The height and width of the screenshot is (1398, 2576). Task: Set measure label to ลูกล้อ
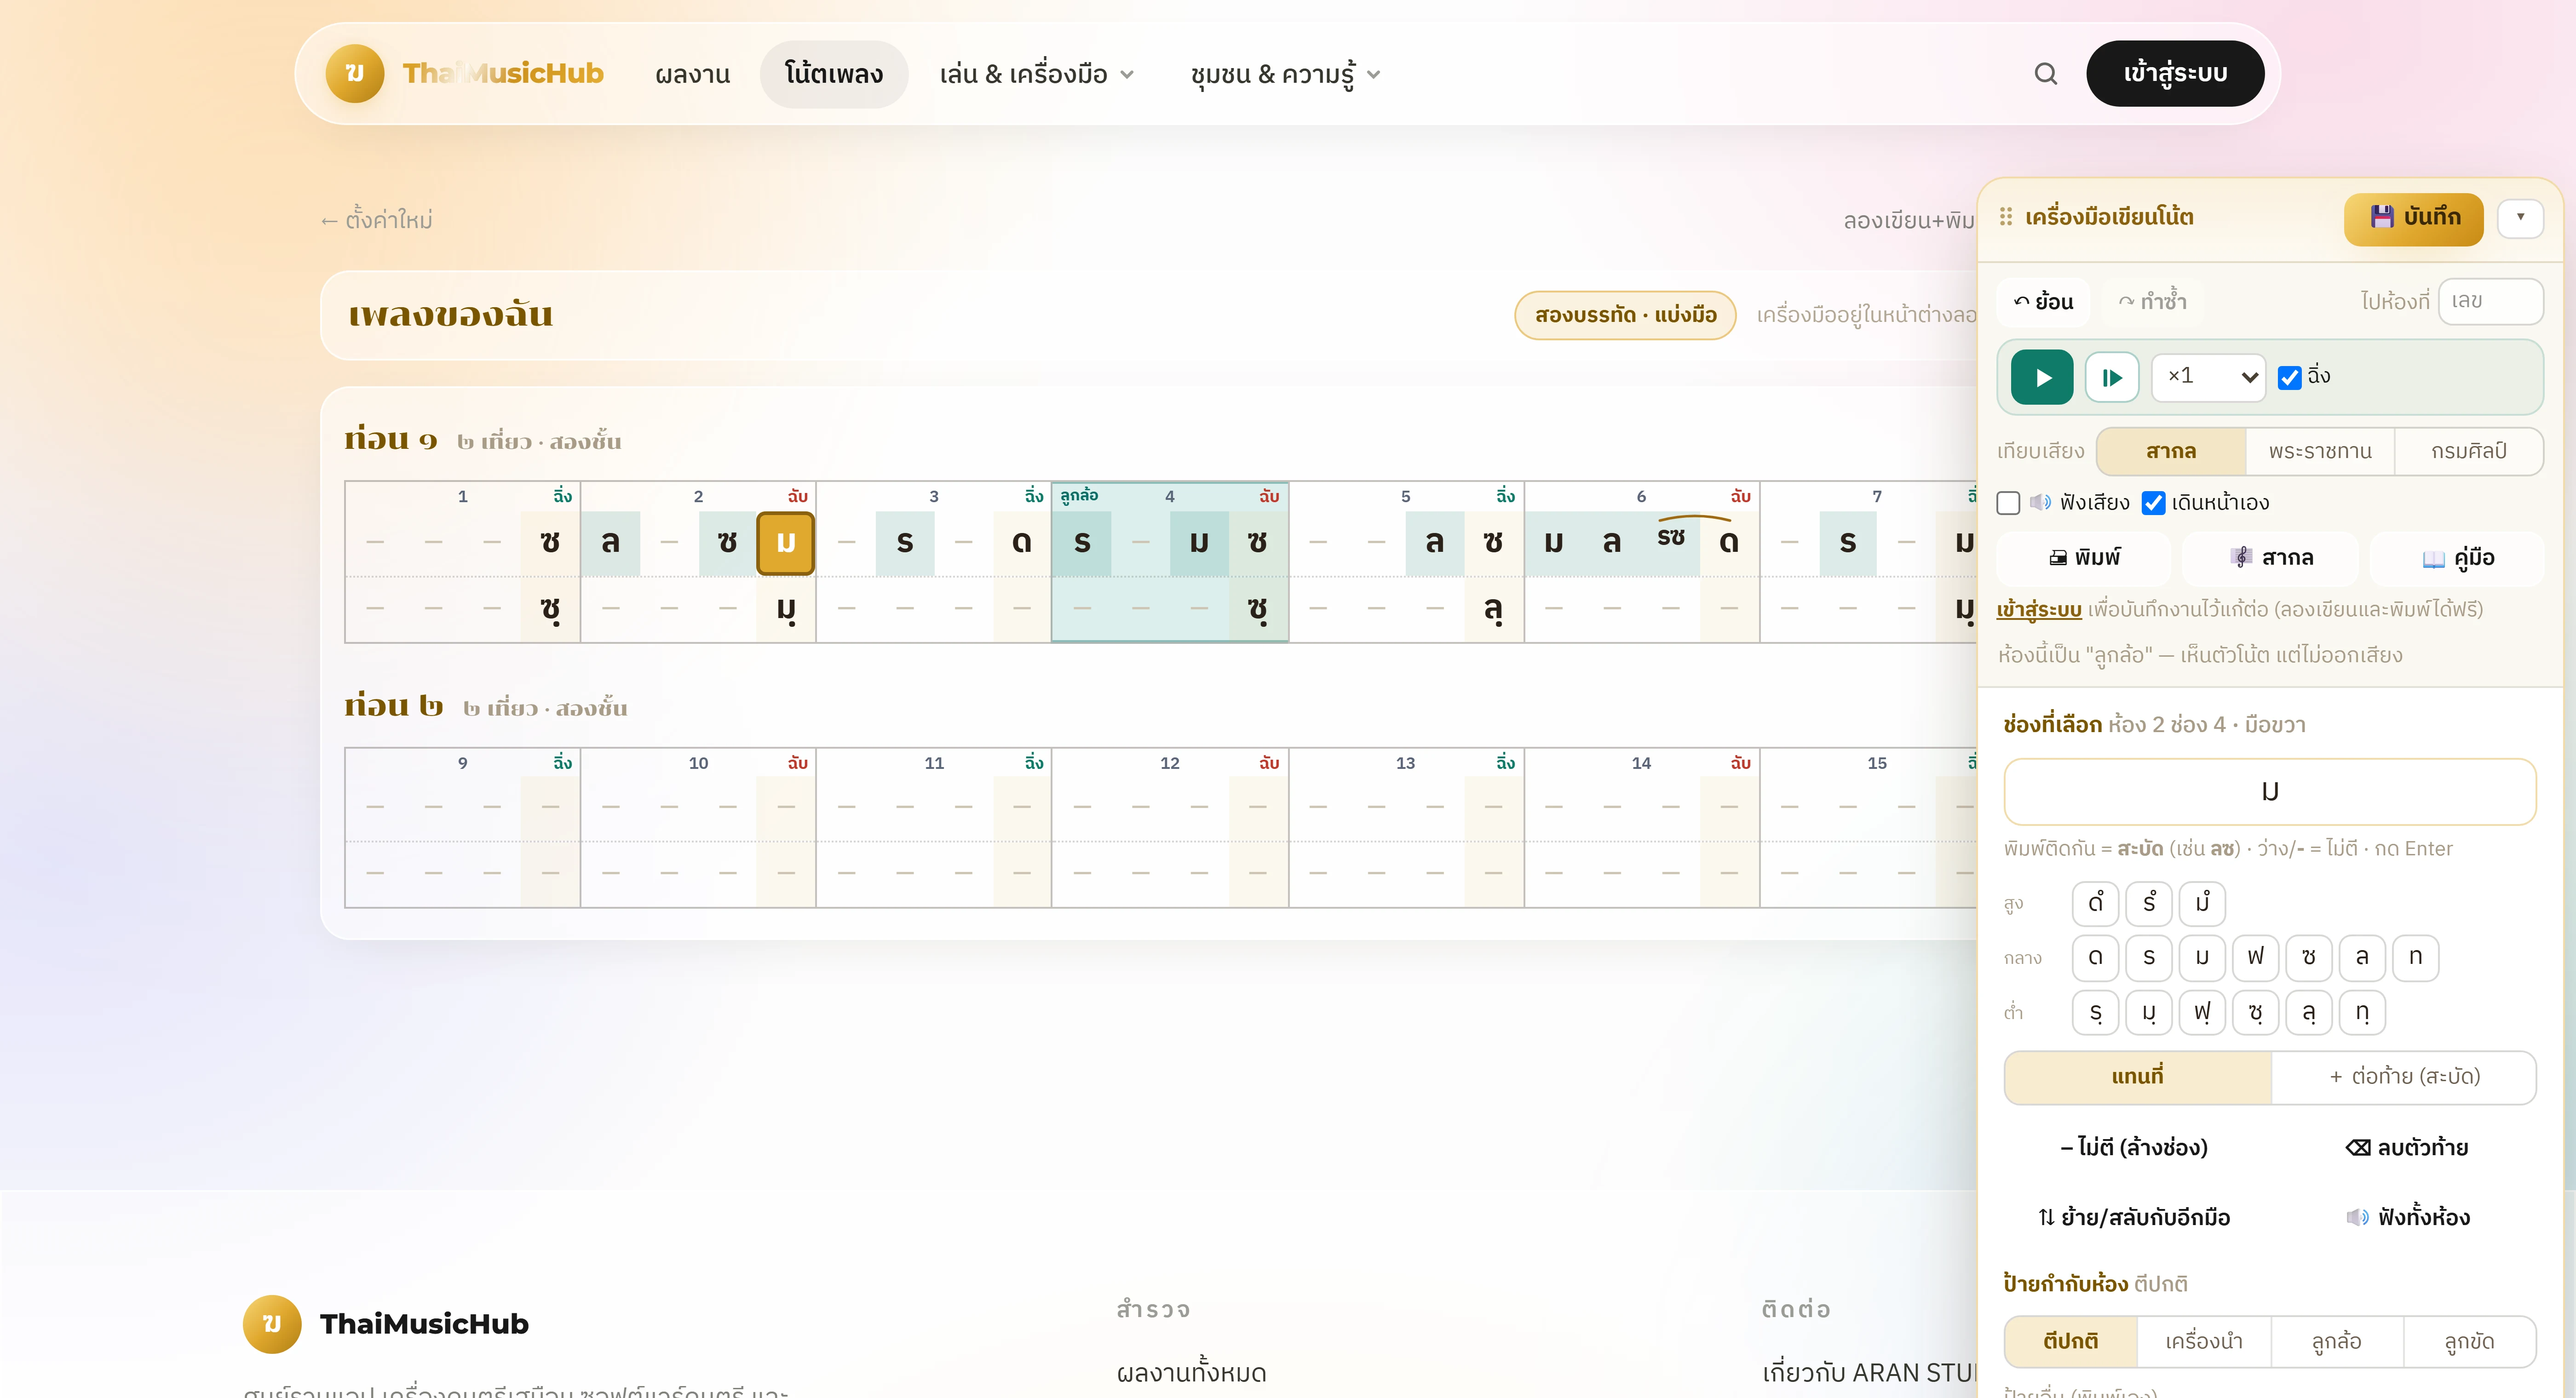click(2337, 1341)
